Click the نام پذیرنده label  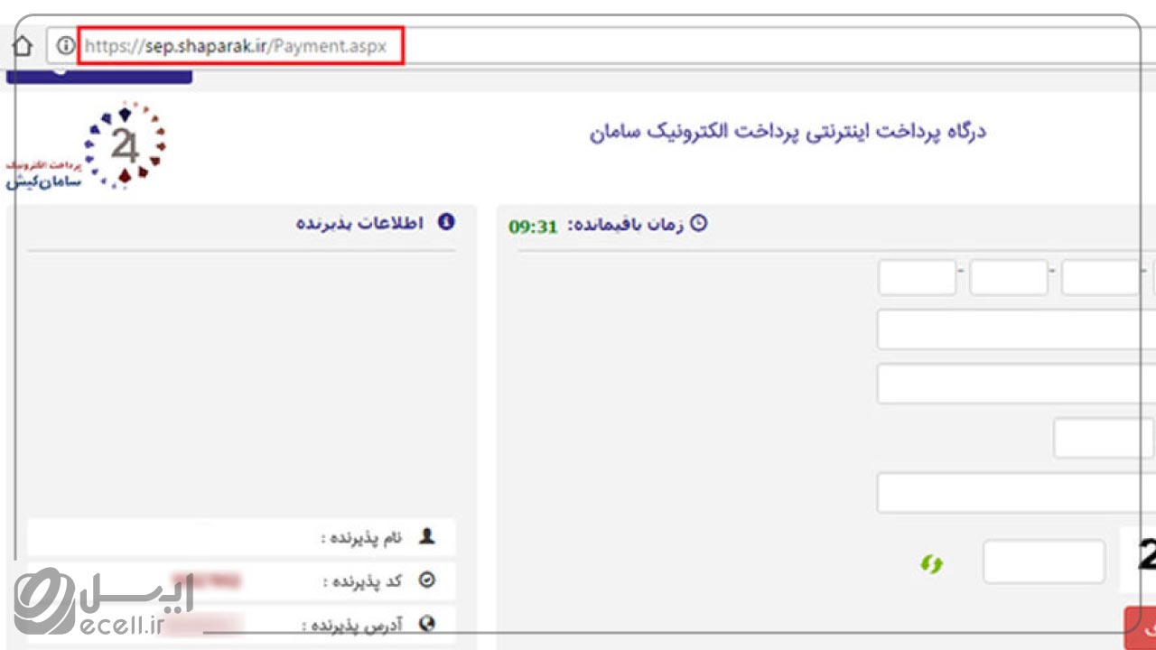(x=361, y=537)
